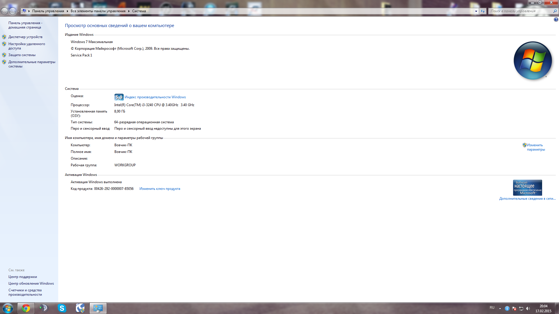The width and height of the screenshot is (559, 314).
Task: Click the search magnifier icon
Action: pyautogui.click(x=555, y=11)
